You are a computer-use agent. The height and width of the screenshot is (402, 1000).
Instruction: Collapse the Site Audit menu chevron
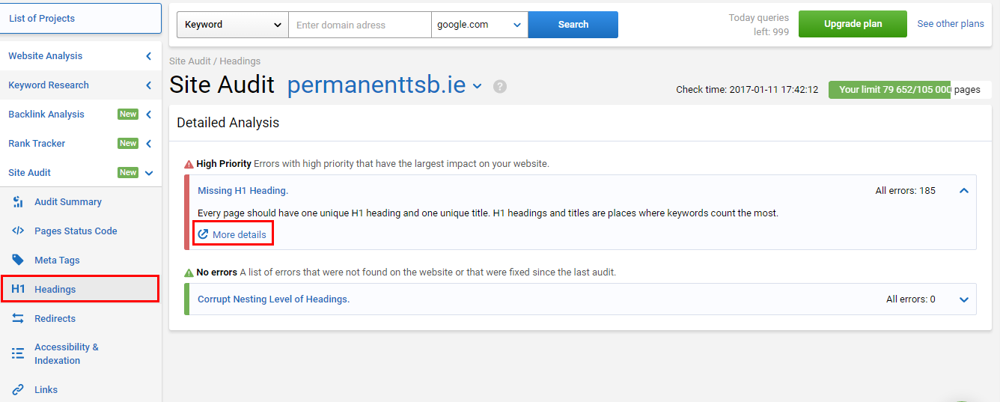(148, 173)
